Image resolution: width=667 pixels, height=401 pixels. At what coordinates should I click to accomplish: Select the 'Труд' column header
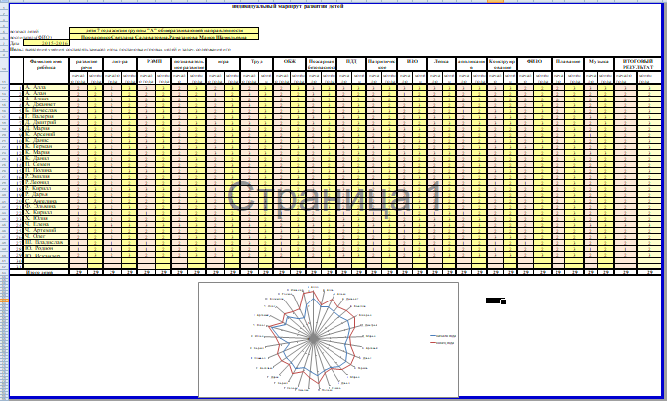[x=256, y=61]
